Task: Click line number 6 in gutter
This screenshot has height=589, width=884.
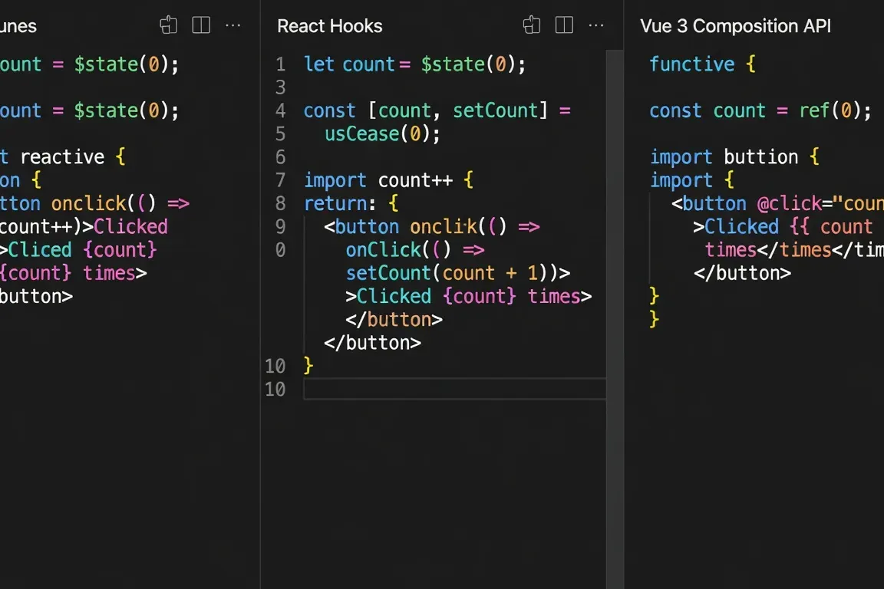Action: click(x=280, y=157)
